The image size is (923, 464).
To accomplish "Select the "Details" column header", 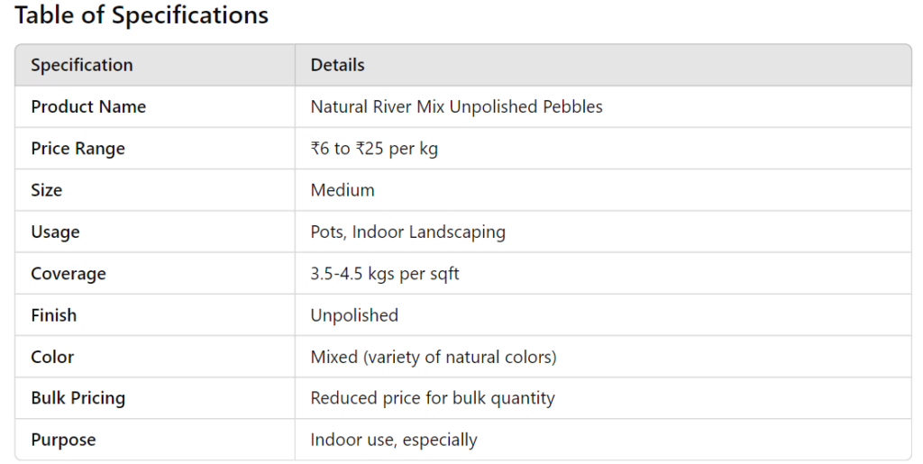I will [x=337, y=65].
